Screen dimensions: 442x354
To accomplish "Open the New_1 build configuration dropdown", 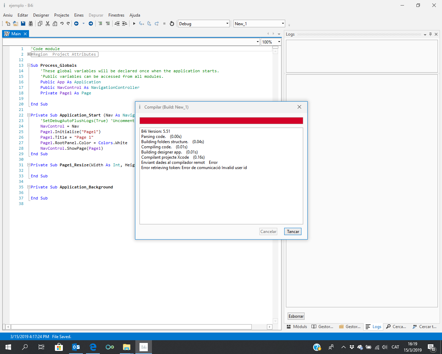I will [x=283, y=24].
